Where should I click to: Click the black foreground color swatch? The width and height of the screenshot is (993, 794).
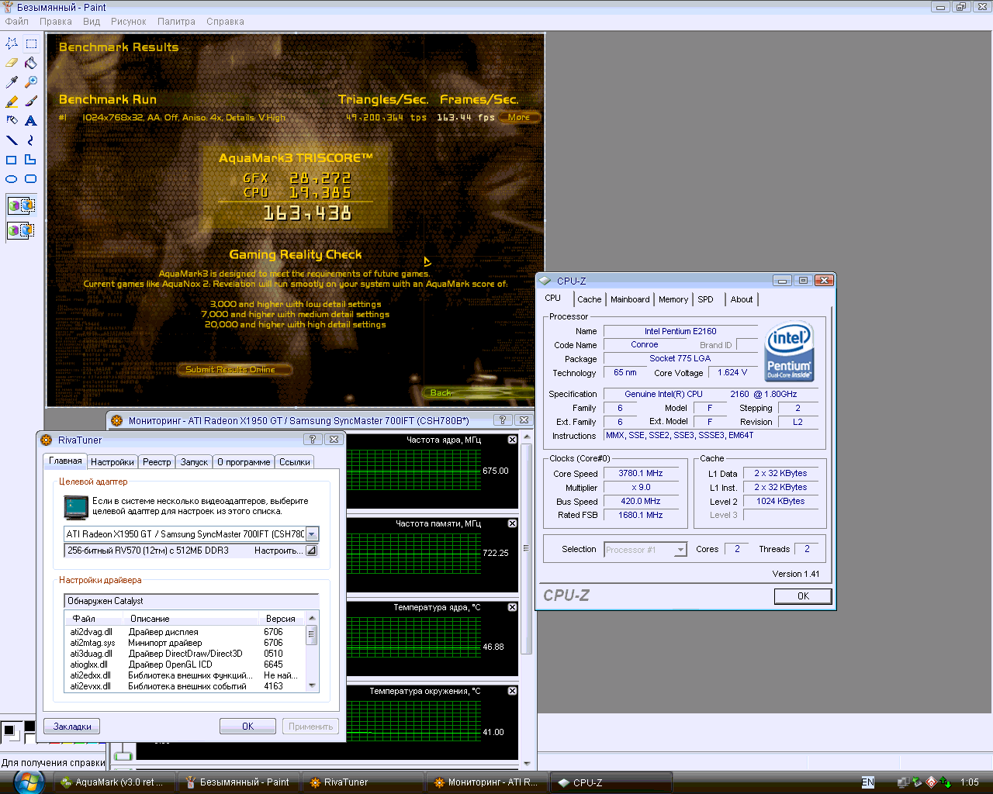pyautogui.click(x=9, y=730)
